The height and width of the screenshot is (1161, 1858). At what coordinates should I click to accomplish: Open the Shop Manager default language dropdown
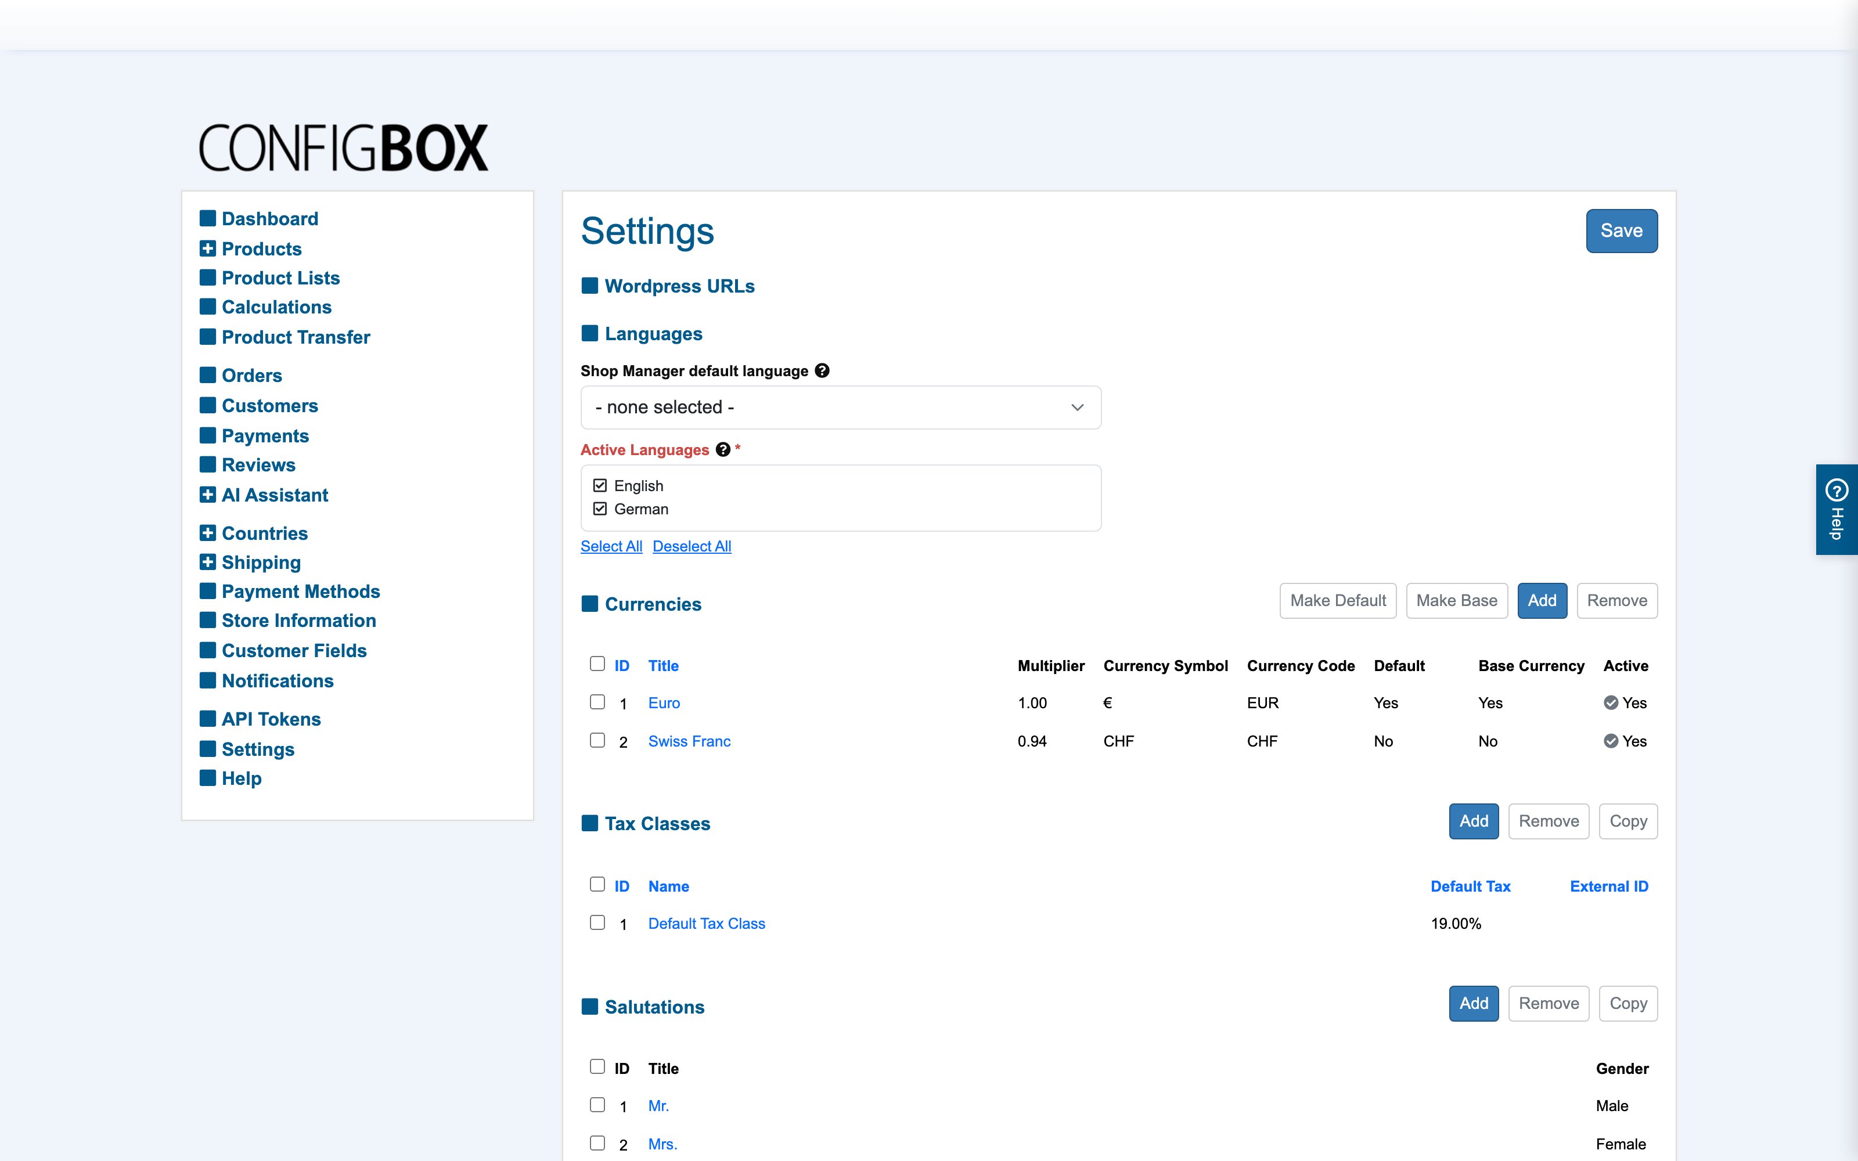(x=841, y=407)
